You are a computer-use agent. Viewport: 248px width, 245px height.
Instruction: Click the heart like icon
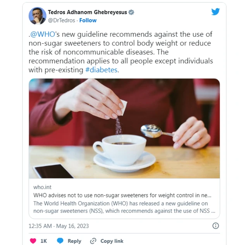(33, 241)
